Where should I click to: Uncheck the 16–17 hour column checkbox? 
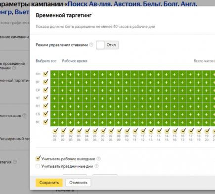tap(183, 131)
